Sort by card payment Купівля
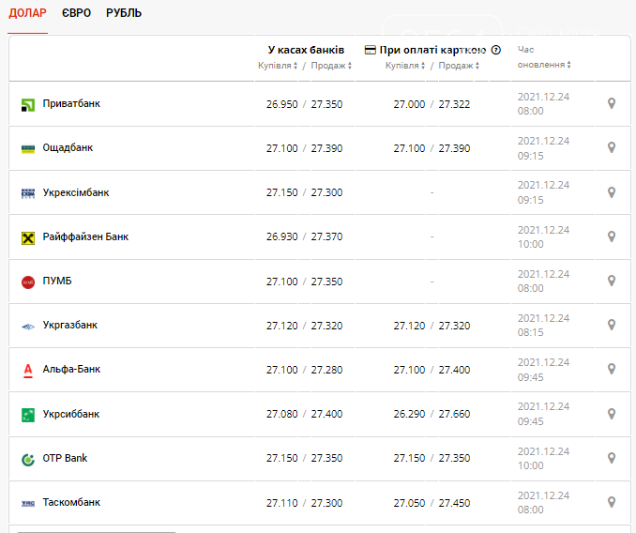This screenshot has height=533, width=636. [405, 66]
